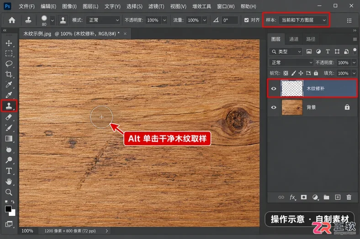Expand the brush preset picker
Viewport: 360px width, 239px height.
[x=53, y=20]
